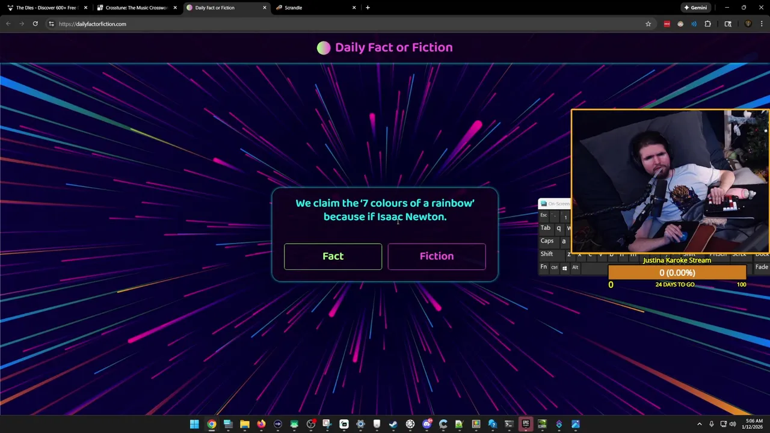
Task: Open Discord from the taskbar
Action: coord(427,425)
